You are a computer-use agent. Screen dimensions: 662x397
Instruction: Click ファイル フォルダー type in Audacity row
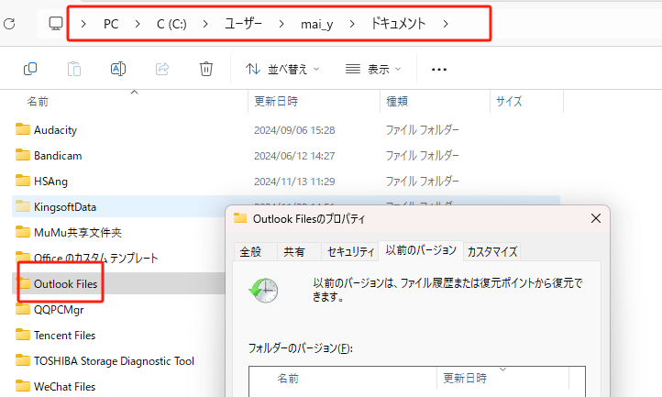422,129
